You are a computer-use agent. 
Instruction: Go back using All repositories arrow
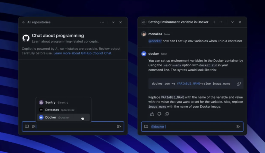(x=23, y=22)
